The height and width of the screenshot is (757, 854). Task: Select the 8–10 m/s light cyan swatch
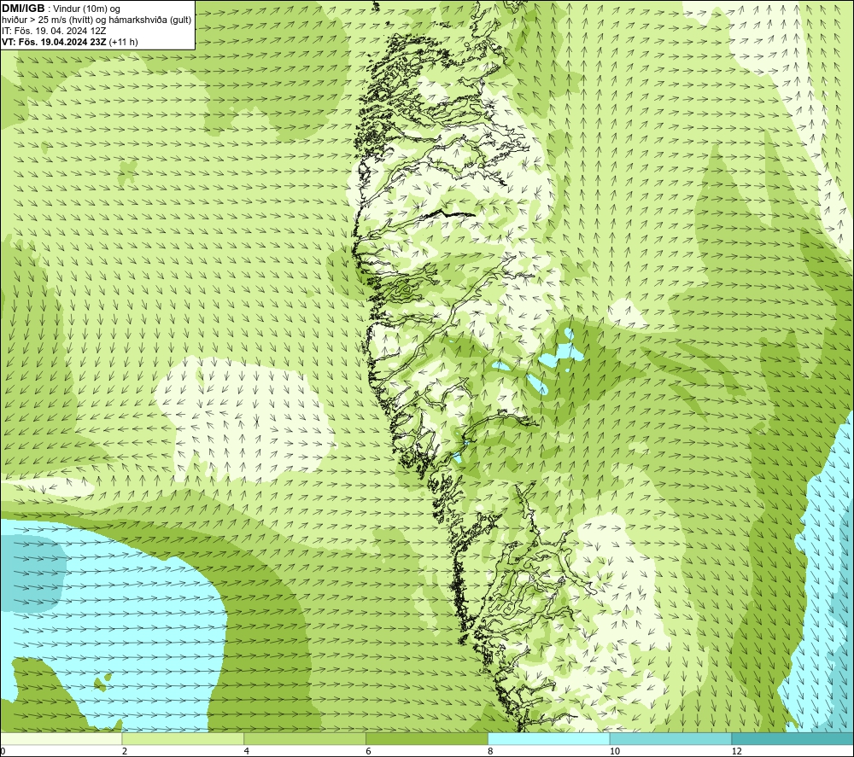pyautogui.click(x=549, y=739)
